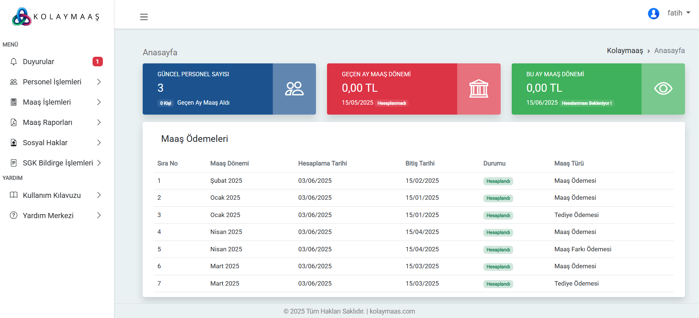Click the bank building icon on red card

(x=479, y=89)
